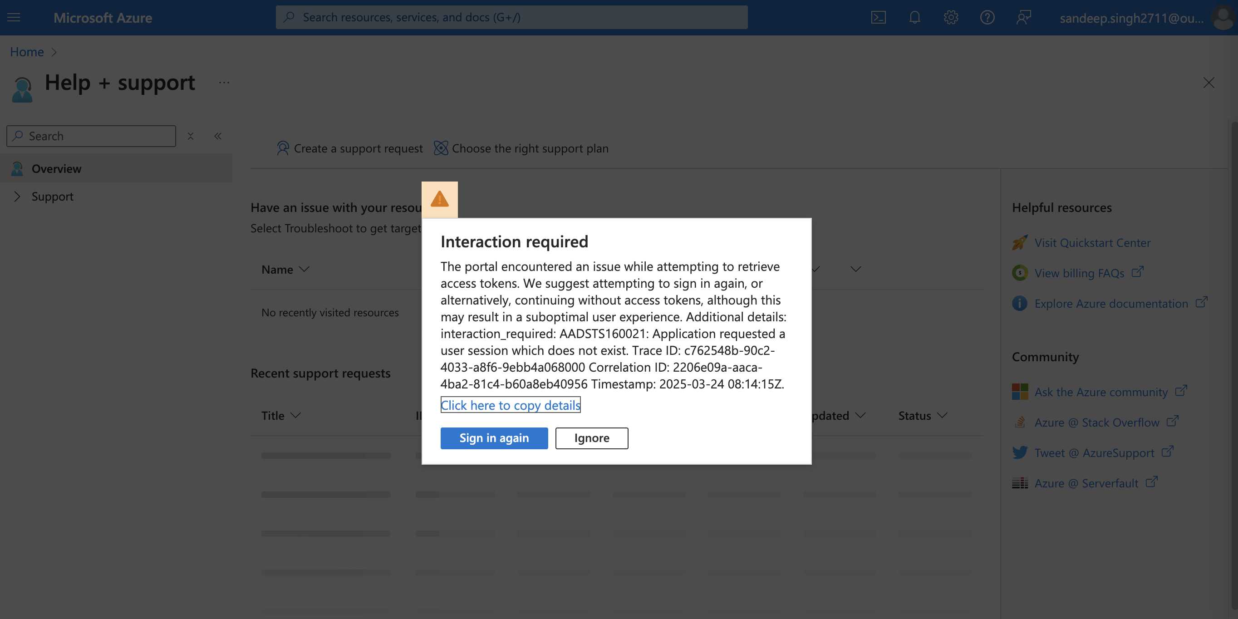This screenshot has width=1238, height=619.
Task: Click the ellipsis next to Help + support
Action: tap(224, 82)
